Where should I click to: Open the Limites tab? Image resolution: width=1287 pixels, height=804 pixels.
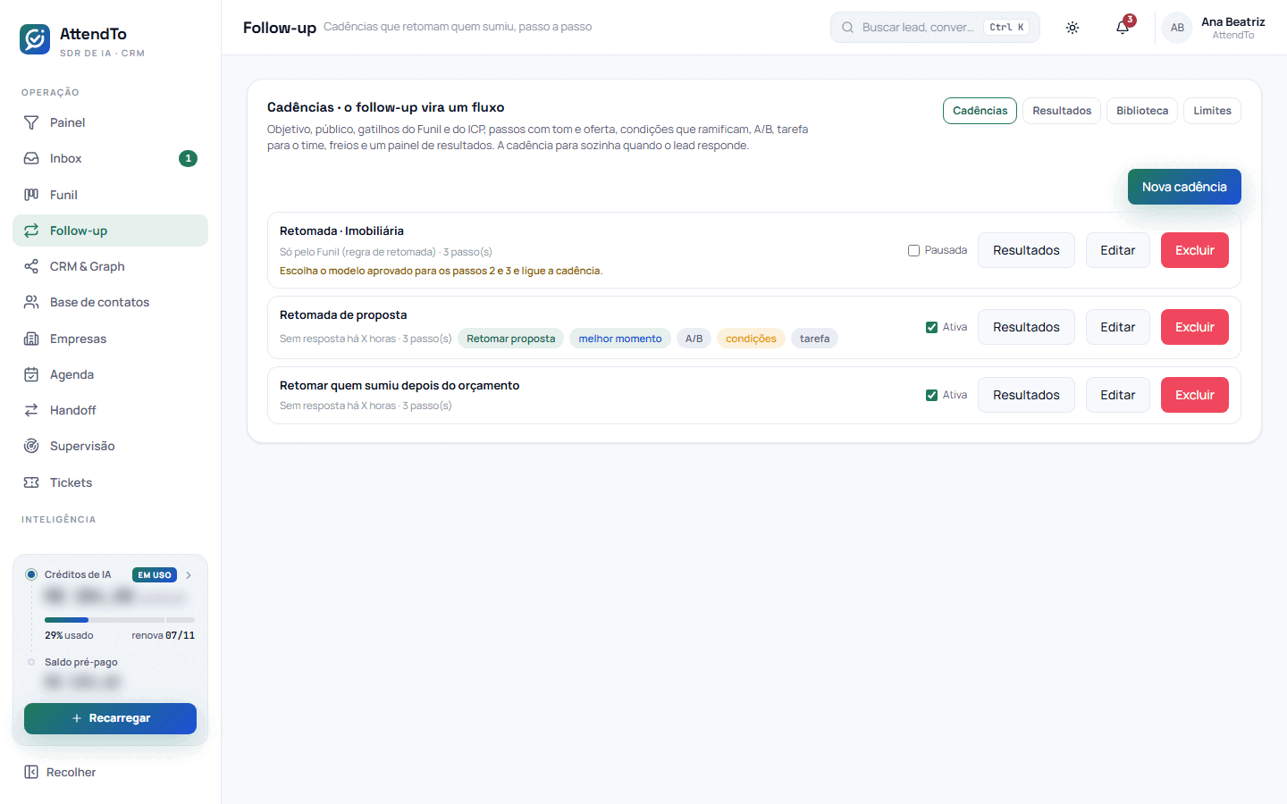point(1212,111)
